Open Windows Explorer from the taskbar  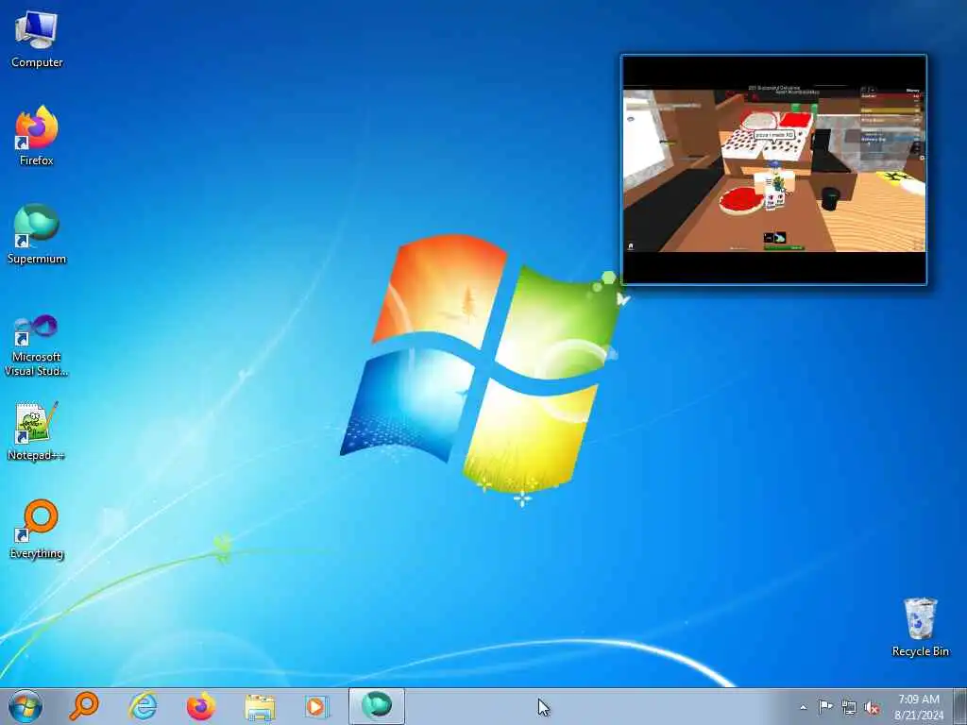tap(260, 706)
